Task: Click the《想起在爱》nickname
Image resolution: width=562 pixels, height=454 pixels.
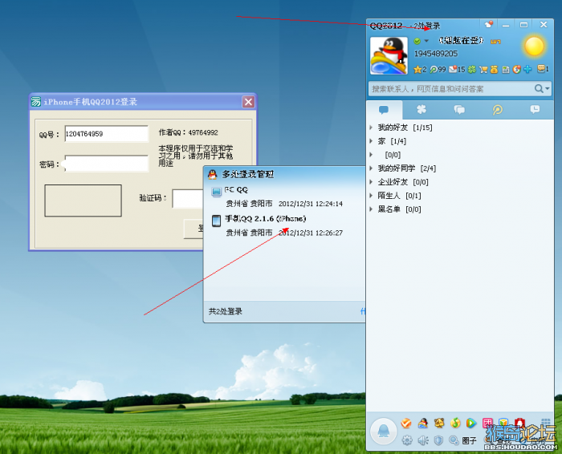Action: pyautogui.click(x=462, y=40)
